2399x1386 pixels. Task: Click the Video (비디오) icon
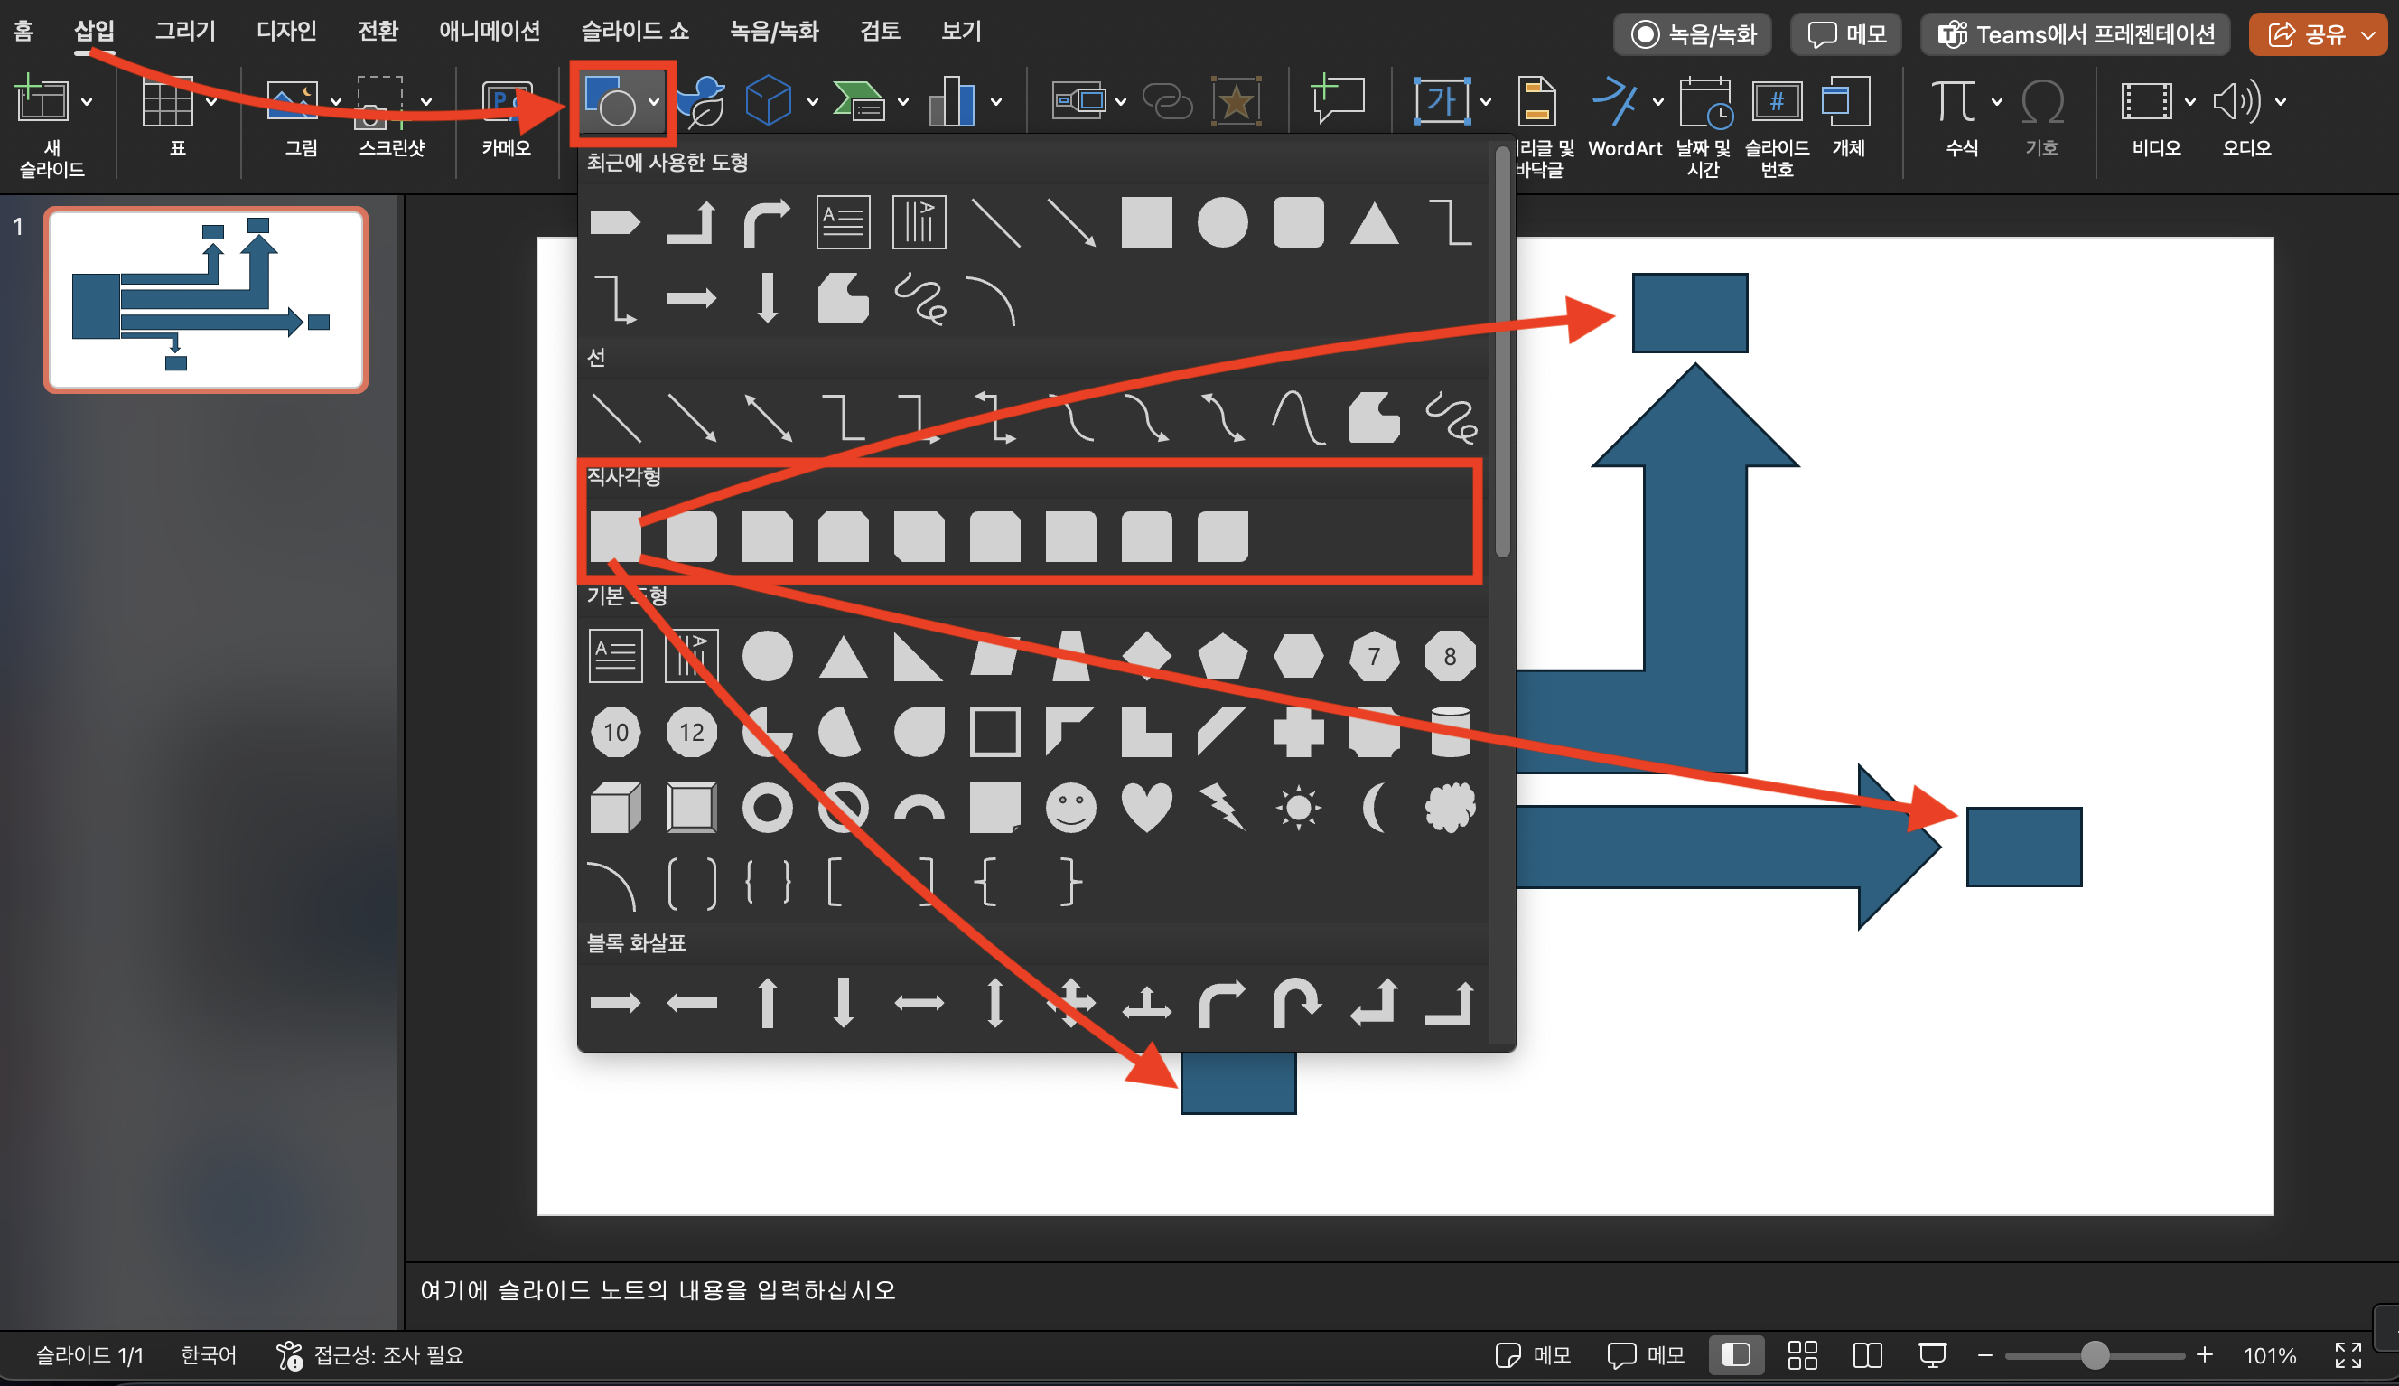[x=2146, y=101]
